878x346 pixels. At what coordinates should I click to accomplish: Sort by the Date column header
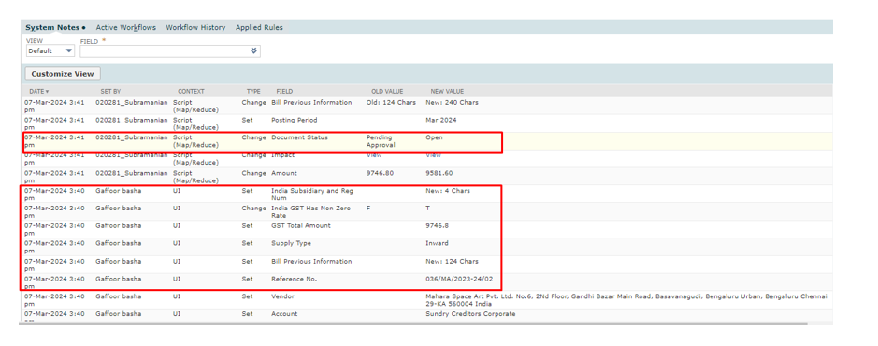pos(39,92)
